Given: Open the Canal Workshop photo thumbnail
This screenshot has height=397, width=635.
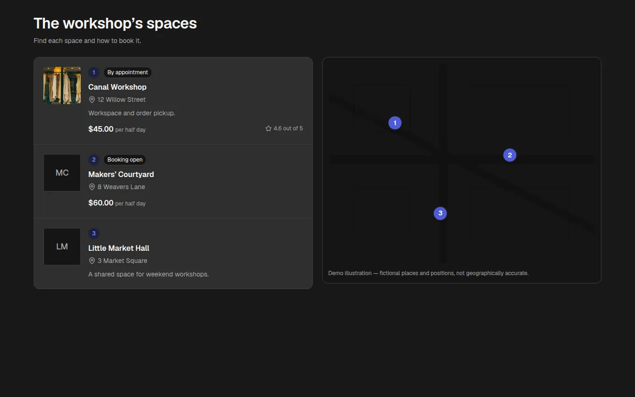Looking at the screenshot, I should click(62, 85).
